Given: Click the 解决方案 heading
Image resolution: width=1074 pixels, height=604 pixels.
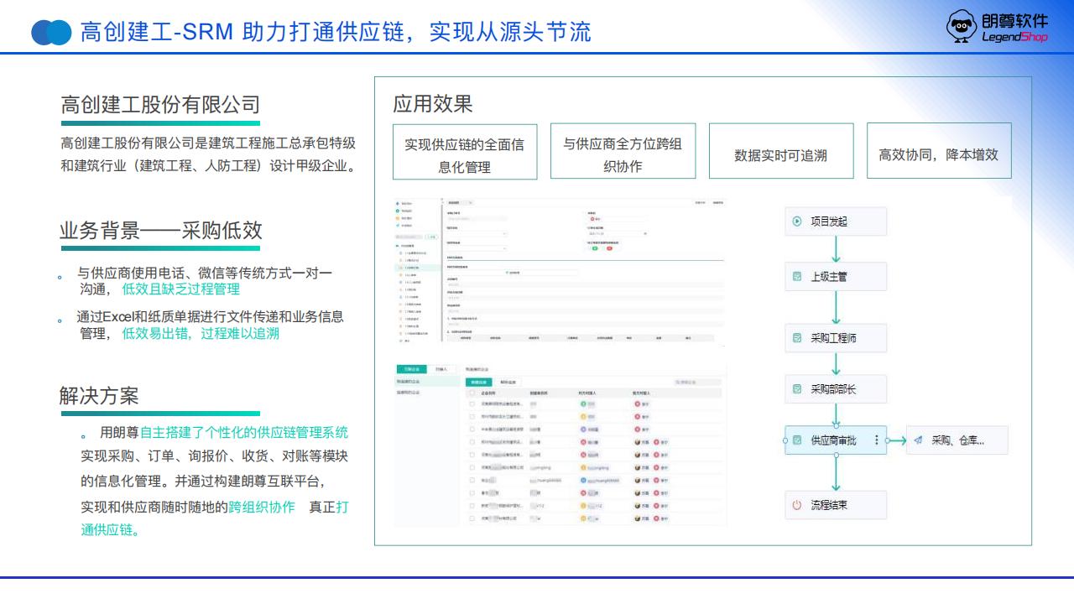Looking at the screenshot, I should (x=99, y=396).
